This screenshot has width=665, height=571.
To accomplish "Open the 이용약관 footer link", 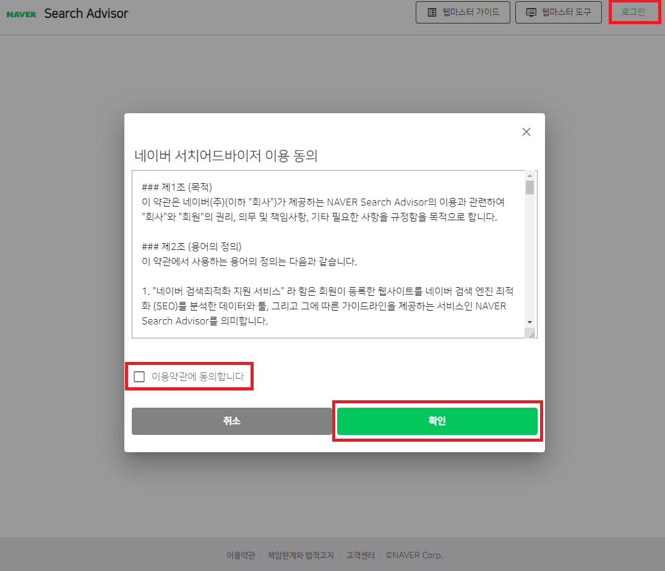I will [x=241, y=556].
